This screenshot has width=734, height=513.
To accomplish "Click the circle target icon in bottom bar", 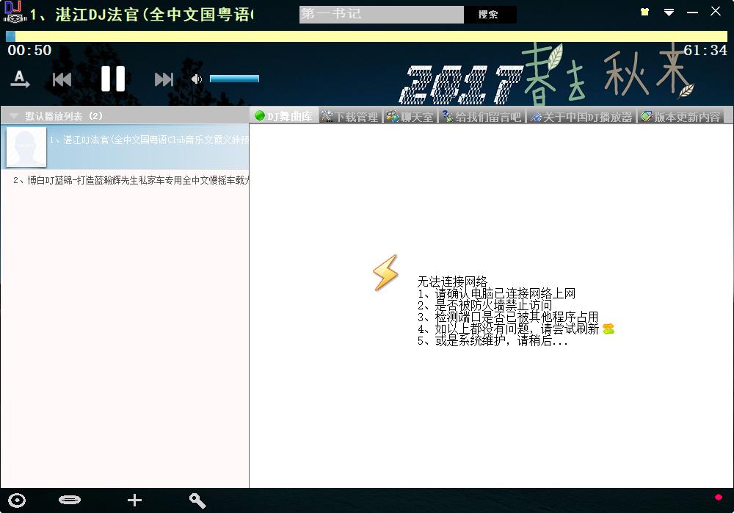I will (x=18, y=501).
